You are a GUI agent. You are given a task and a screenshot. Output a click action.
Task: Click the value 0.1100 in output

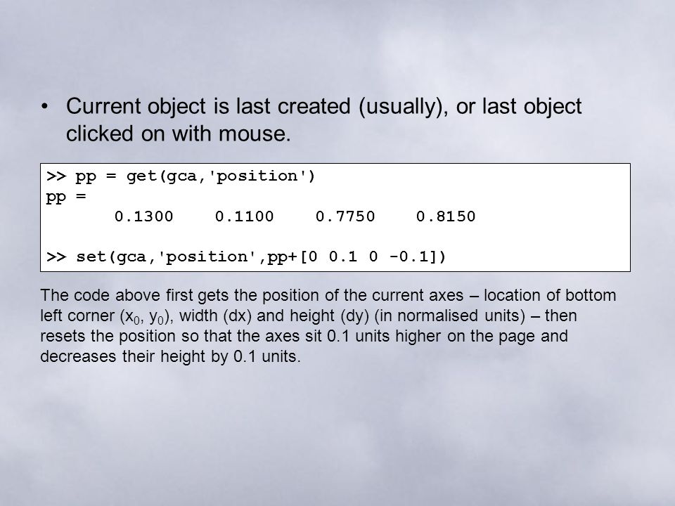click(x=245, y=216)
